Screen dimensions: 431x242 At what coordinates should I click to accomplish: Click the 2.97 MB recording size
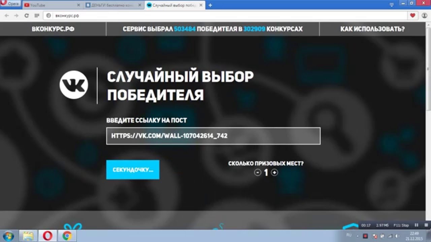(x=383, y=225)
